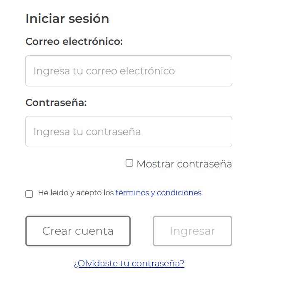Click the Contraseña field label
The height and width of the screenshot is (290, 285).
tap(56, 103)
